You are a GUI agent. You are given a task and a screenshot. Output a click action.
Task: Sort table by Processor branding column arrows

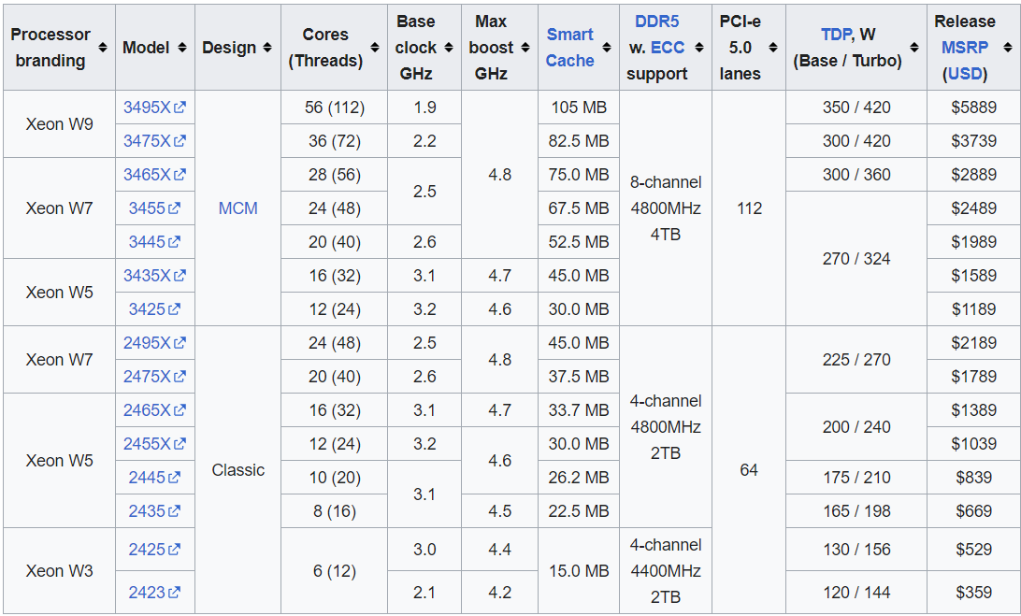point(103,48)
